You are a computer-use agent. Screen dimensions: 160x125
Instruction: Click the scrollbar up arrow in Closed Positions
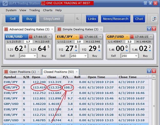(154, 77)
